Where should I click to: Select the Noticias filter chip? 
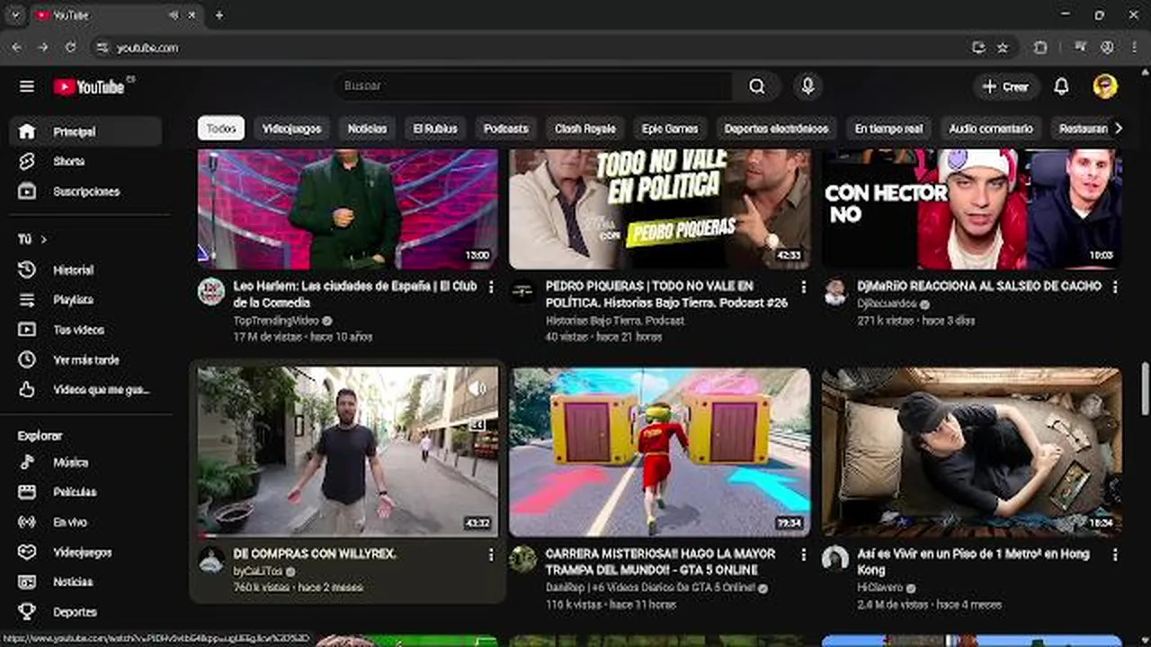point(367,129)
